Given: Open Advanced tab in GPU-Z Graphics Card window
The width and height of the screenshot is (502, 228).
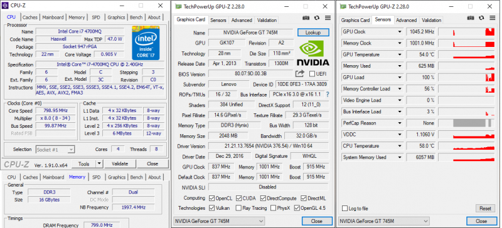Looking at the screenshot, I should pos(242,20).
